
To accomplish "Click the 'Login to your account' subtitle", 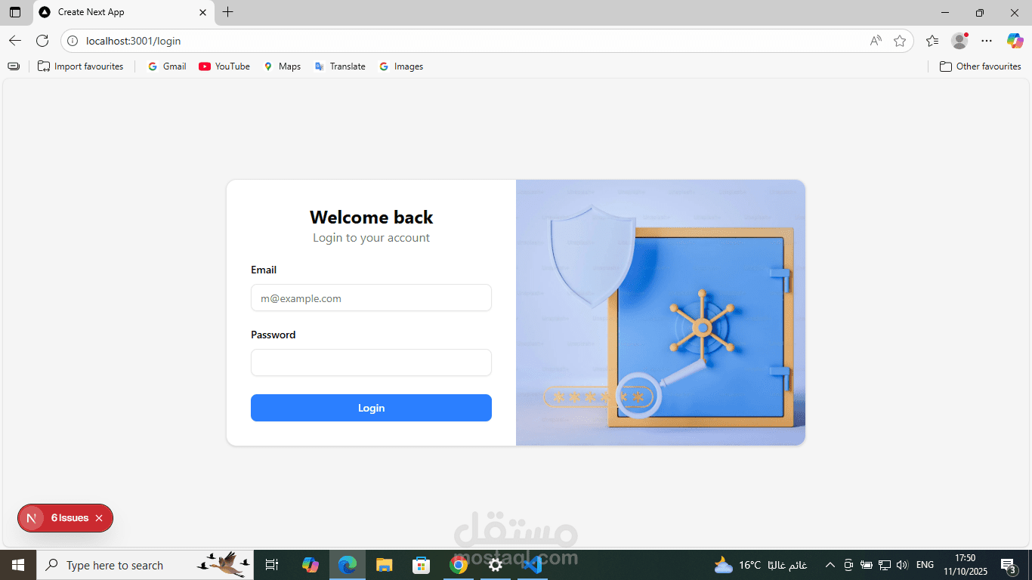I will (x=371, y=238).
